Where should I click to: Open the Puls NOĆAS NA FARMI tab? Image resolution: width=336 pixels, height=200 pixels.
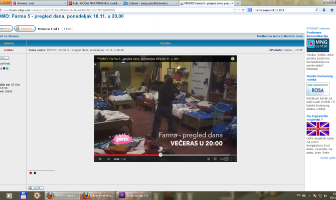tap(90, 3)
